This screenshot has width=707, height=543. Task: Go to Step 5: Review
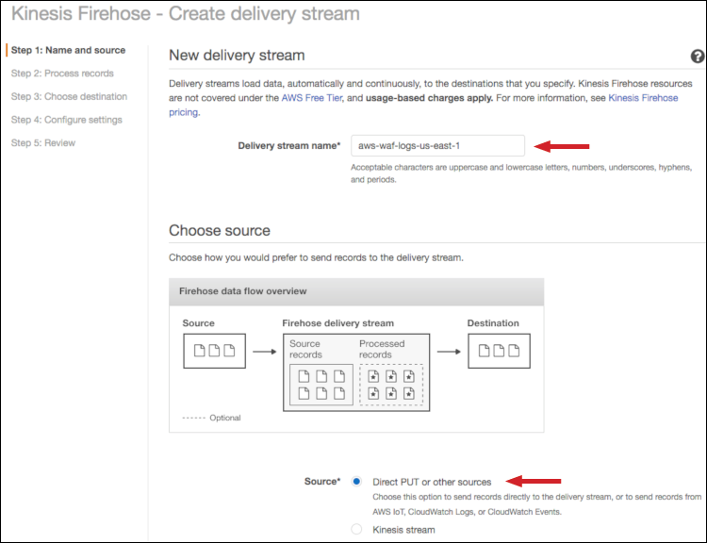click(42, 143)
